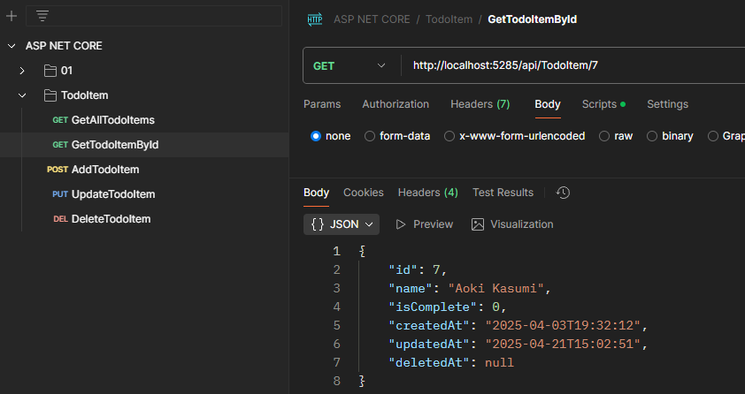Collapse the ASP NET CORE collection
Viewport: 745px width, 394px height.
(x=12, y=46)
